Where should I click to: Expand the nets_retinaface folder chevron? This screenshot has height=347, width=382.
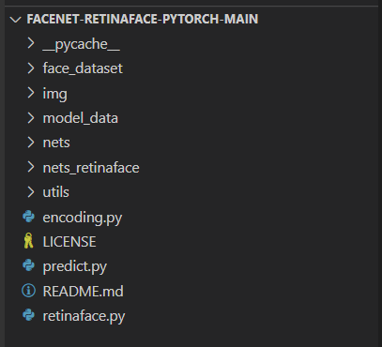(31, 167)
